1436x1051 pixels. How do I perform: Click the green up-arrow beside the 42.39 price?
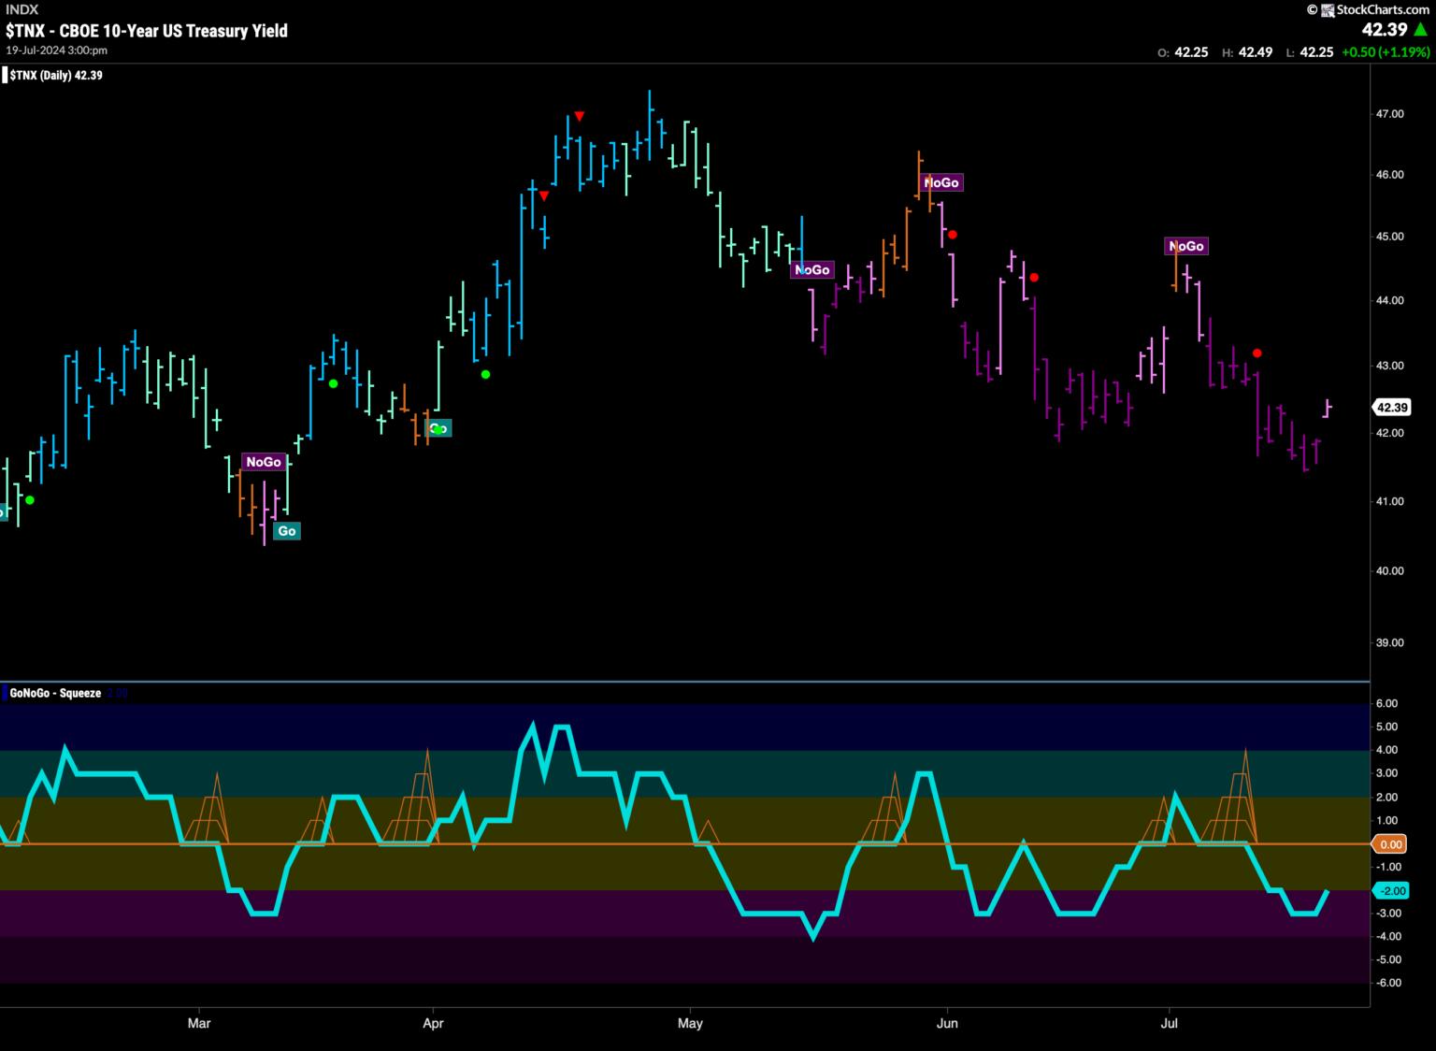pos(1420,30)
